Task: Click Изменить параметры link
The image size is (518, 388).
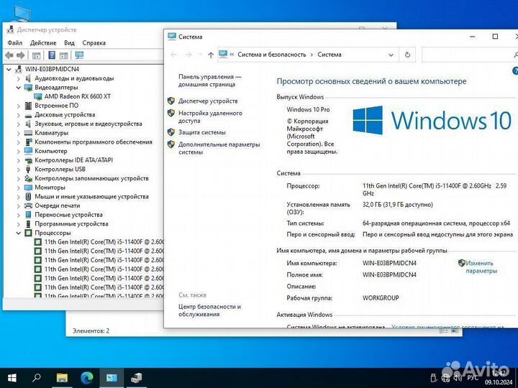Action: click(481, 267)
